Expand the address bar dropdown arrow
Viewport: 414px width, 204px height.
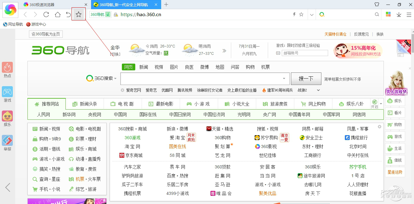coord(312,15)
